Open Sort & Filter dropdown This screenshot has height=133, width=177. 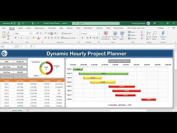coord(148,35)
